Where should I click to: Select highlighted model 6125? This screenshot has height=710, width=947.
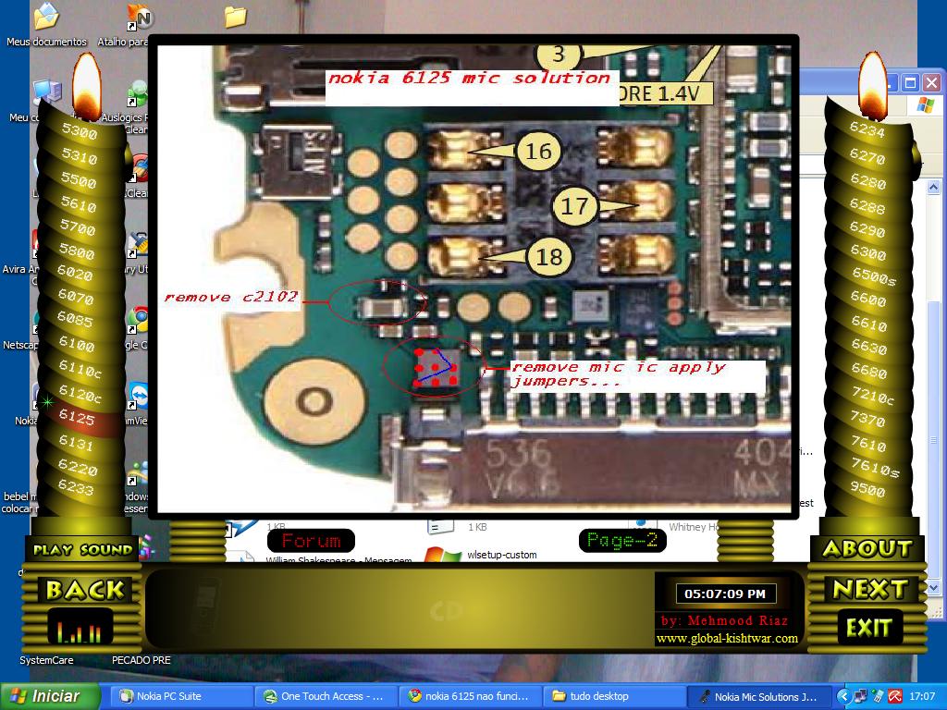(77, 417)
